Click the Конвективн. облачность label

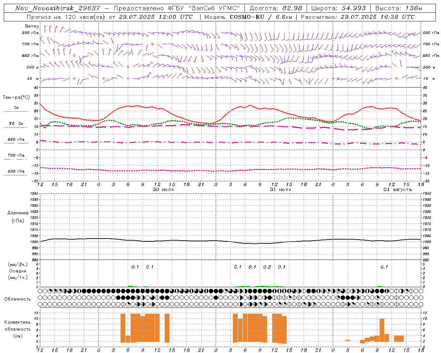click(18, 326)
